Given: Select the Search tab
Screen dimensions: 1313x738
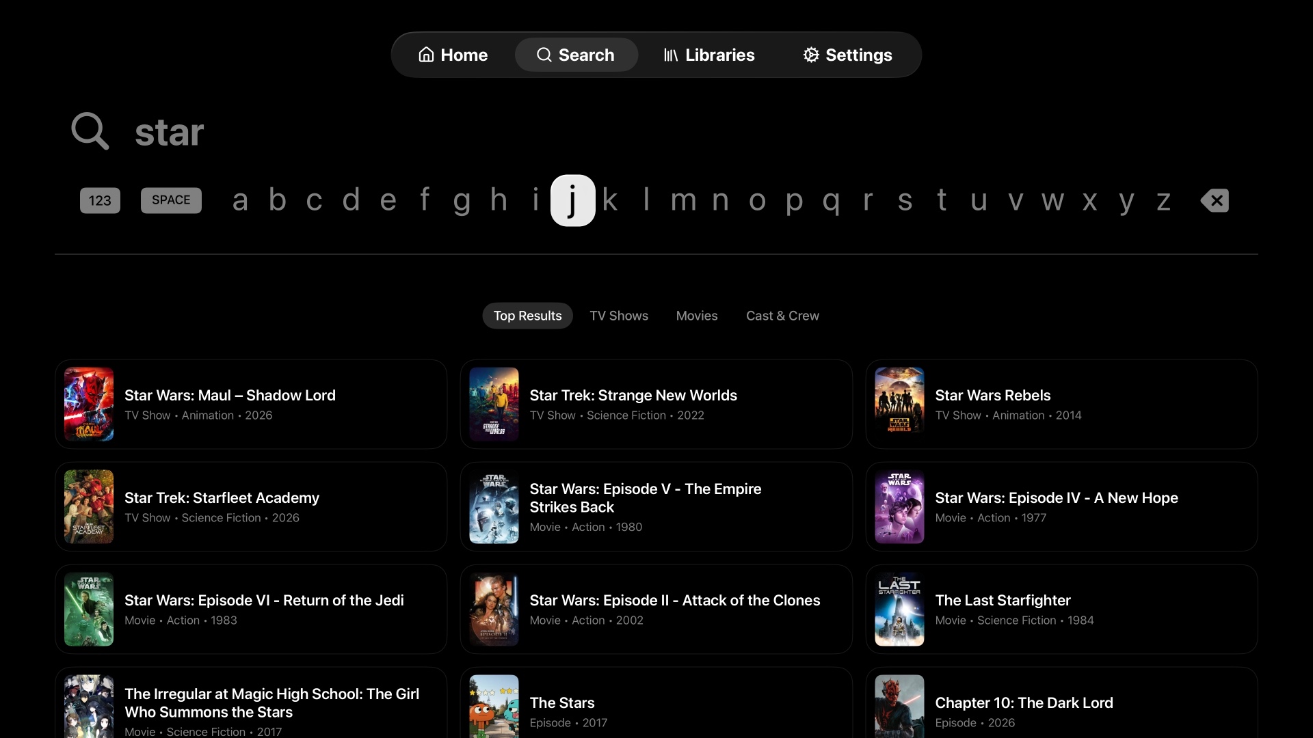Looking at the screenshot, I should coord(576,55).
